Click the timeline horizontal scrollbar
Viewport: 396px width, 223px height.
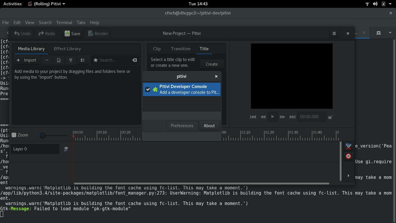[x=202, y=184]
